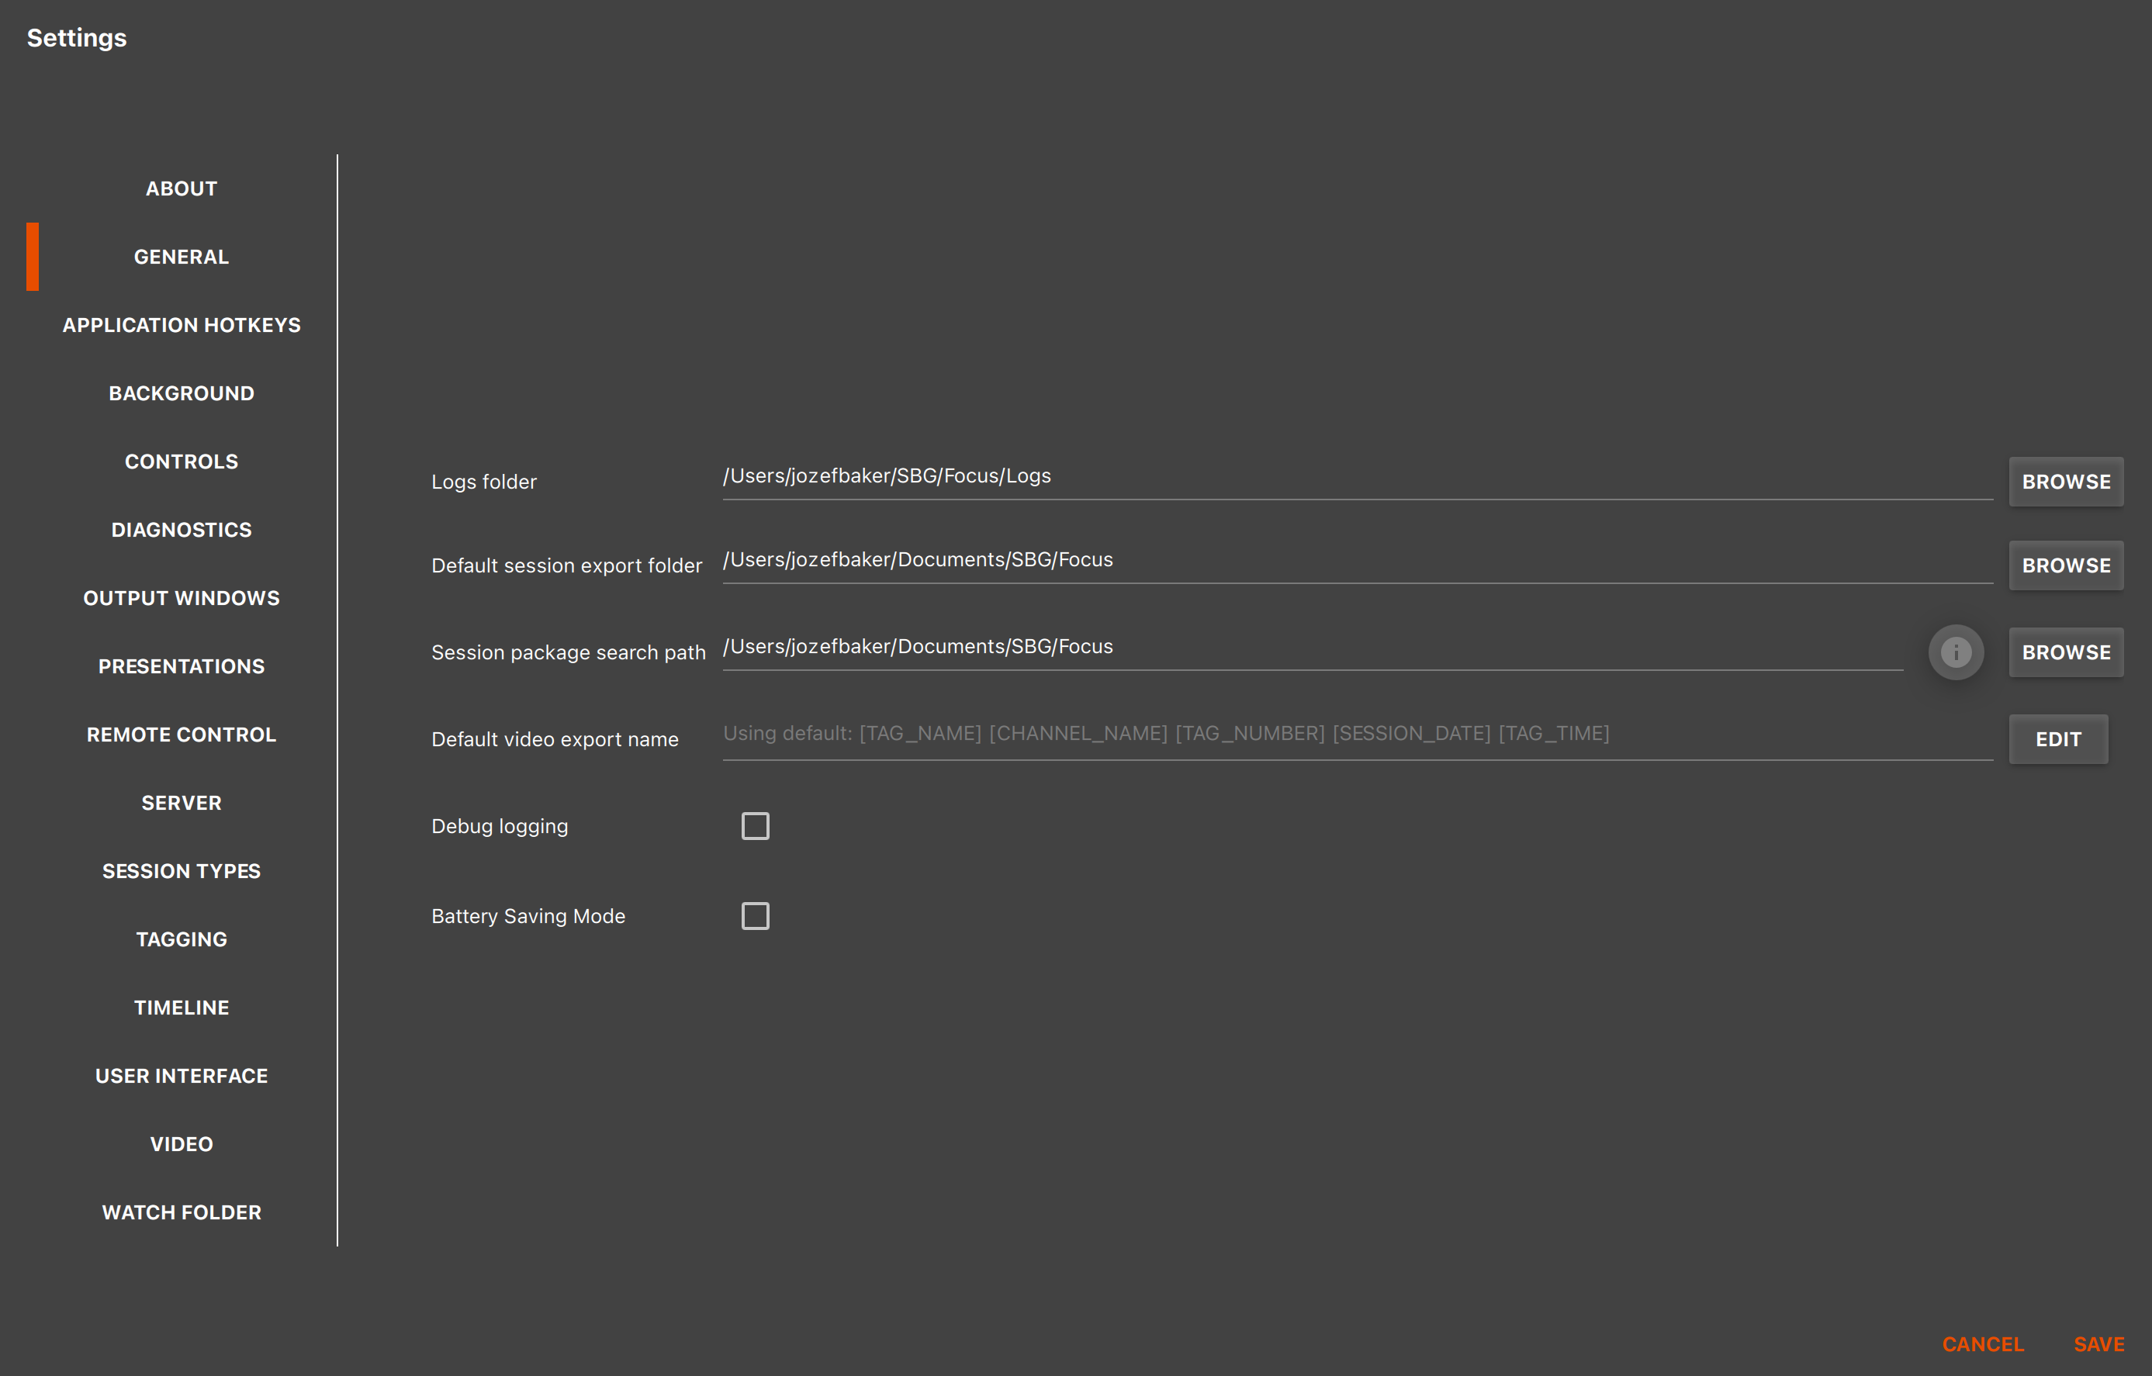Open the Diagnostics section
2152x1376 pixels.
182,530
